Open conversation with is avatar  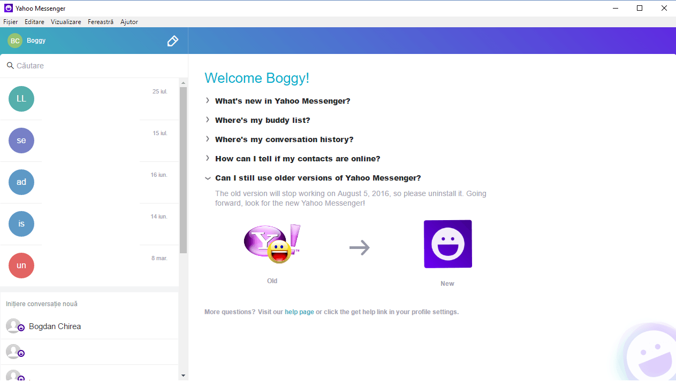(21, 224)
